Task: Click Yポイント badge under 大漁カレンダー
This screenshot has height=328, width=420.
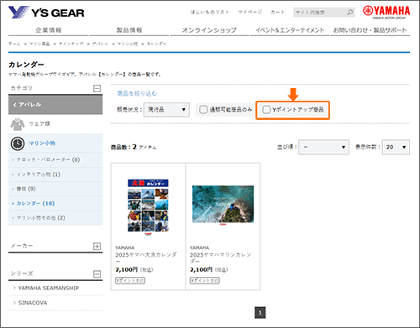Action: tap(130, 280)
